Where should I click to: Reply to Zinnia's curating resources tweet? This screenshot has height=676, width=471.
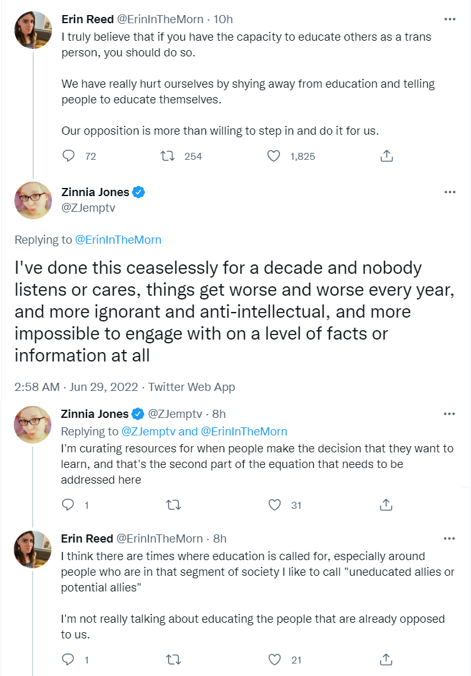pyautogui.click(x=68, y=504)
